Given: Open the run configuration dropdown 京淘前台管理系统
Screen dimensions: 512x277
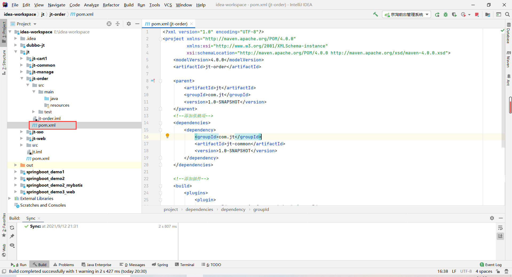Looking at the screenshot, I should (406, 14).
